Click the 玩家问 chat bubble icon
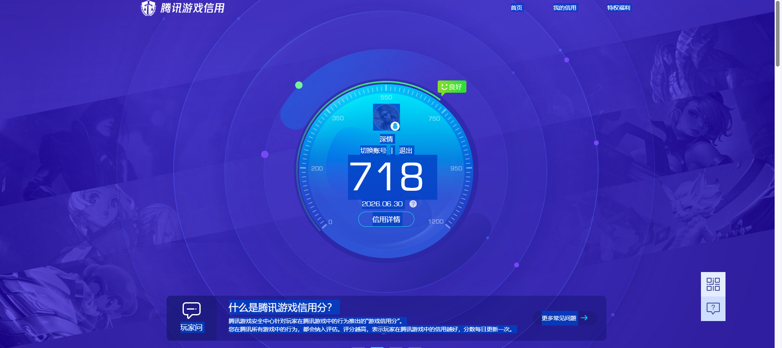 [x=192, y=311]
